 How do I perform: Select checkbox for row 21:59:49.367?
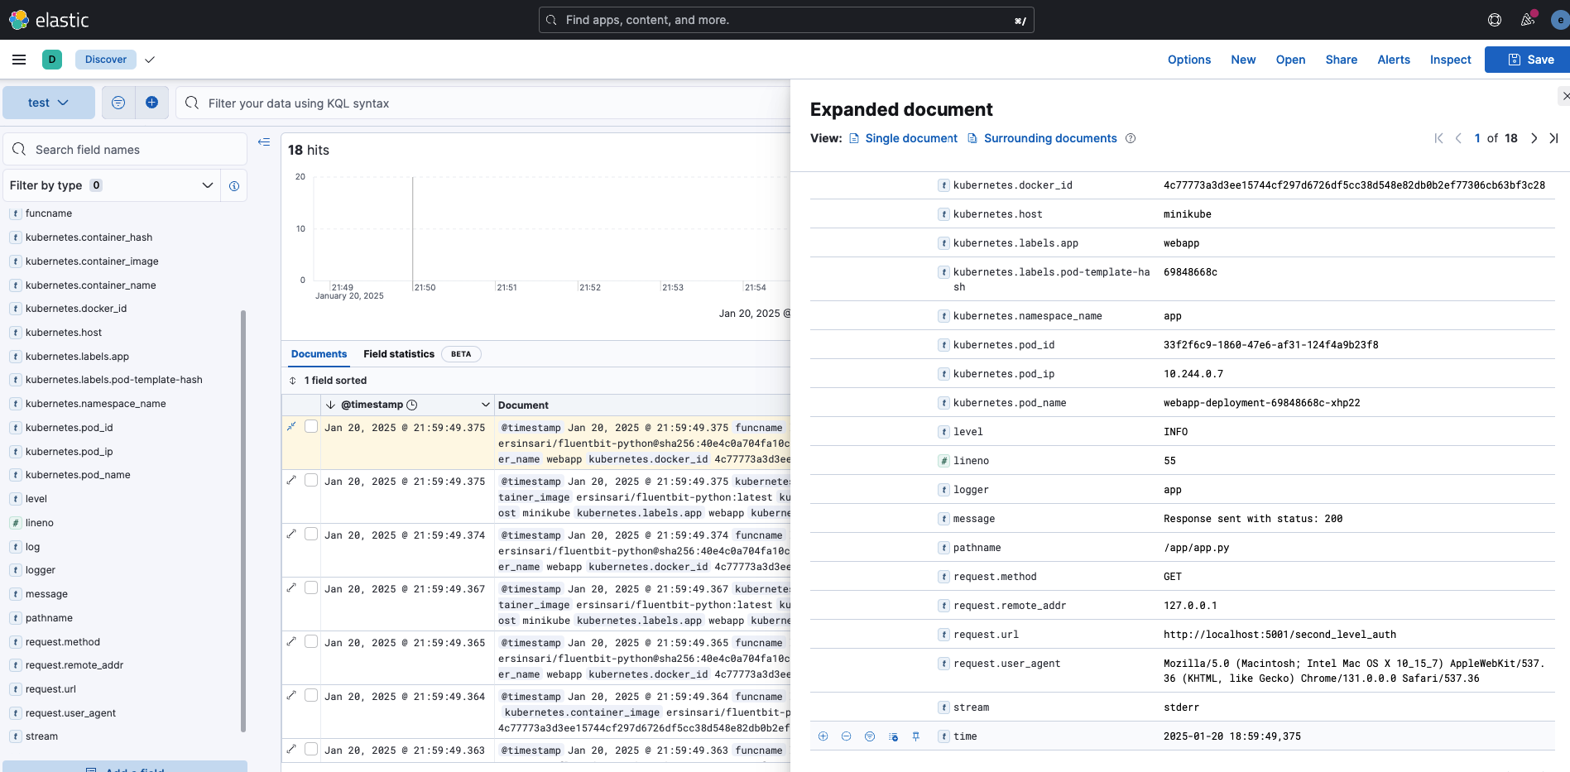click(311, 587)
